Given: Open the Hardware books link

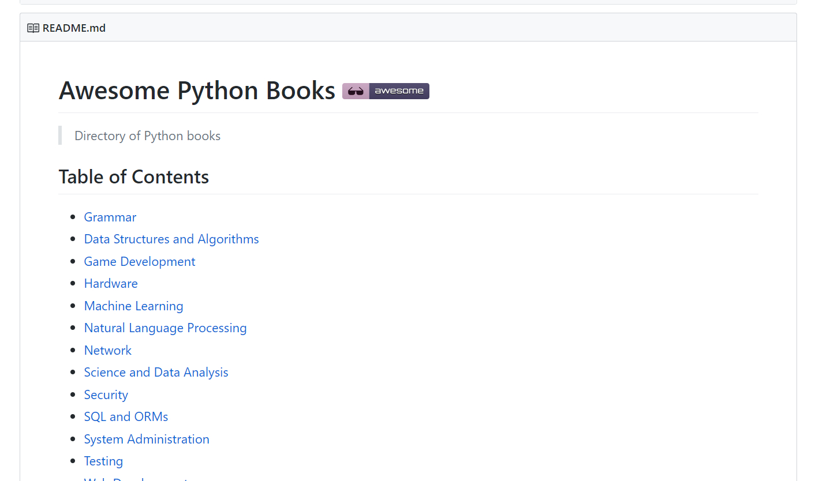Looking at the screenshot, I should click(110, 284).
